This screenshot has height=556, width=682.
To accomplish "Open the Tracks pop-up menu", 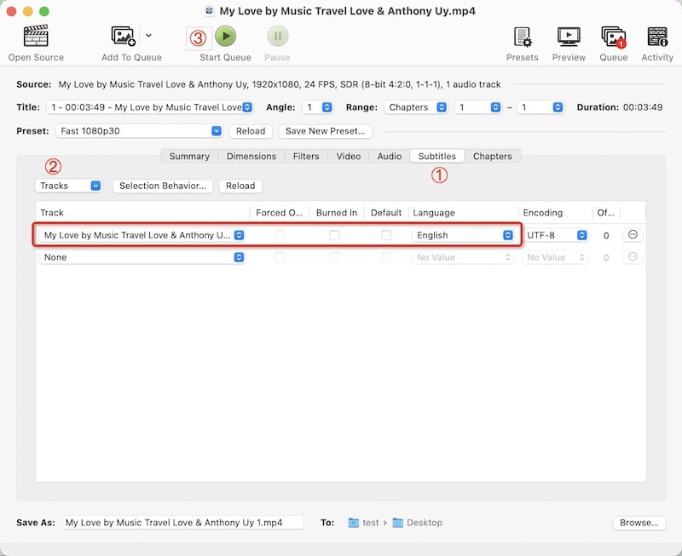I will [70, 186].
